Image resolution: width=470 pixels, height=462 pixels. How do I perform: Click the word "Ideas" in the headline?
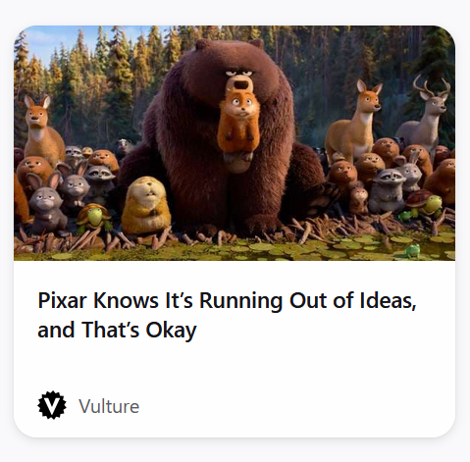[388, 300]
